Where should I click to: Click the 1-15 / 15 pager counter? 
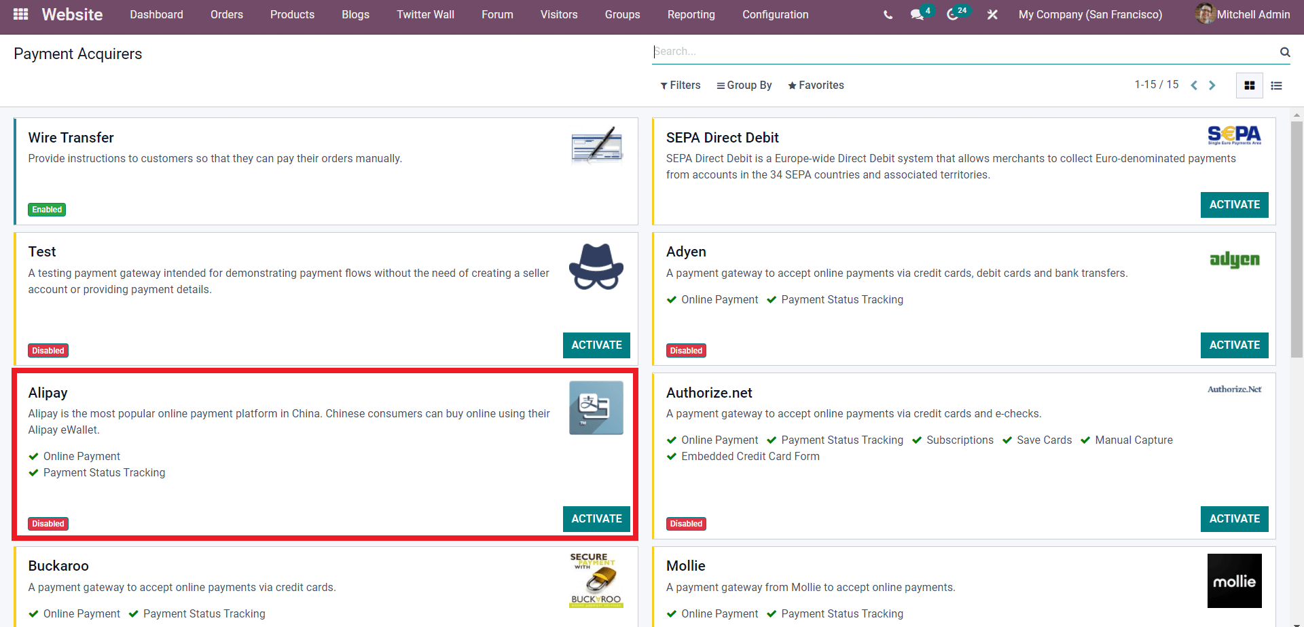1156,85
